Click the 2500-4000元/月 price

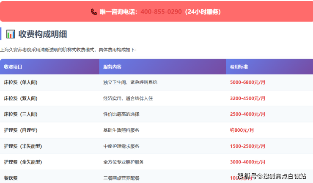click(247, 114)
